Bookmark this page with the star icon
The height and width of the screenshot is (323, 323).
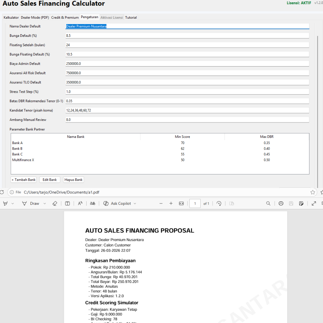point(312,192)
